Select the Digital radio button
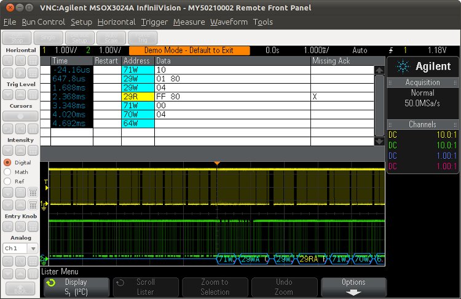Viewport: 461px width, 299px height. coord(8,162)
